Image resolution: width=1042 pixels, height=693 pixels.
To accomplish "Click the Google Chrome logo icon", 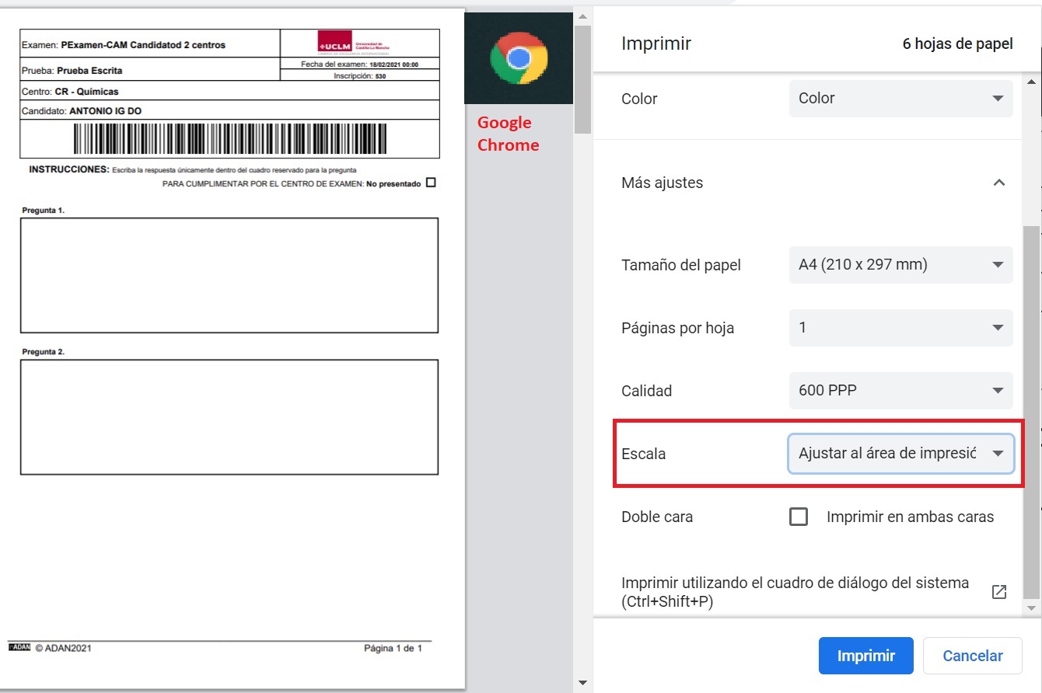I will click(x=519, y=58).
